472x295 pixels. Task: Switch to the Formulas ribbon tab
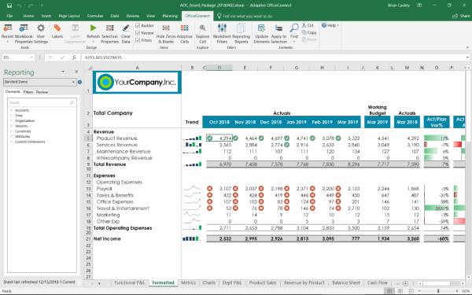95,16
